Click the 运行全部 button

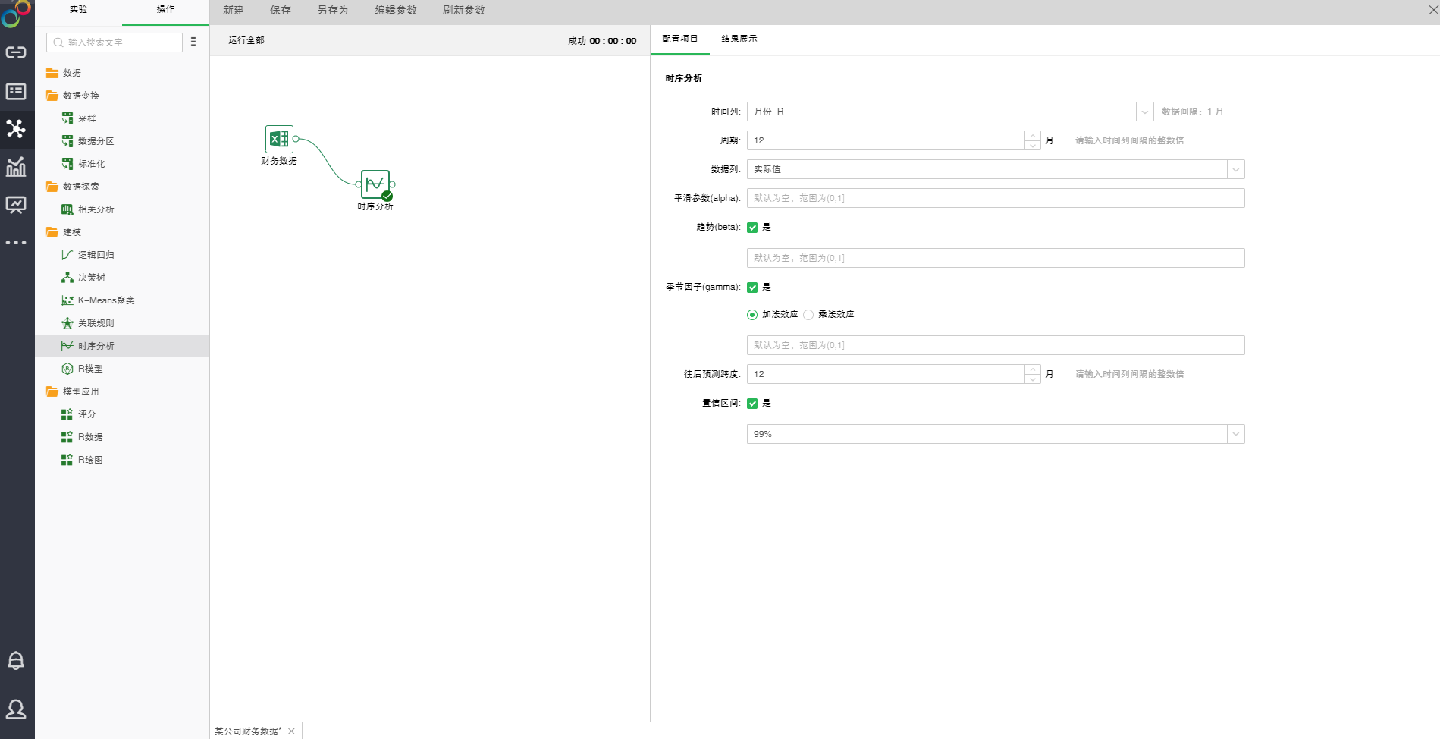tap(246, 40)
